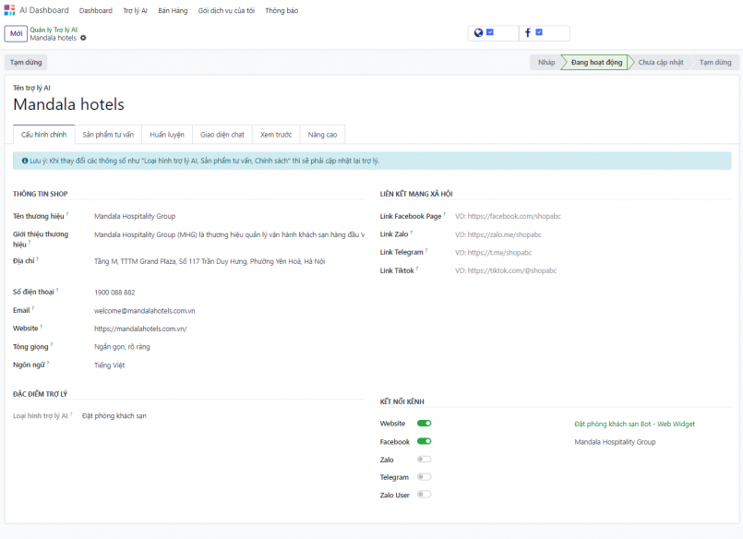The height and width of the screenshot is (539, 743).
Task: Open the Đặt phòng khách sạn Bot link
Action: pos(634,424)
